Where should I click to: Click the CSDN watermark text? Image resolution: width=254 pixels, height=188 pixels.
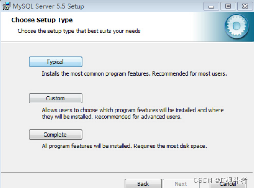[220, 180]
